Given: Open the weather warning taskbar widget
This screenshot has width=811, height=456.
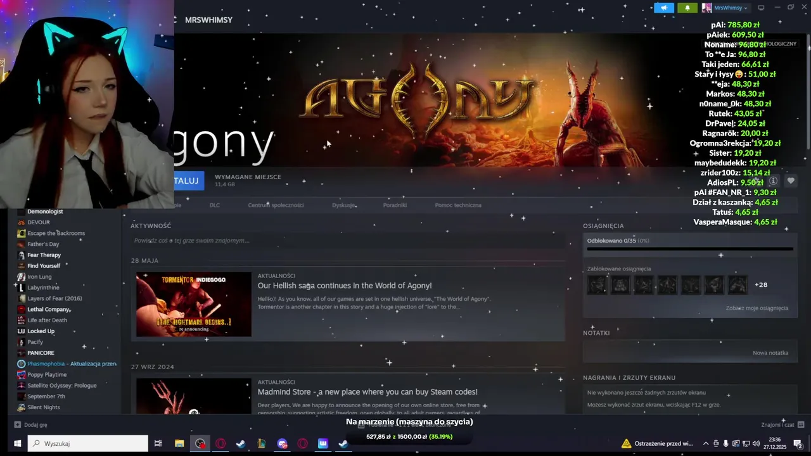Looking at the screenshot, I should pyautogui.click(x=658, y=443).
